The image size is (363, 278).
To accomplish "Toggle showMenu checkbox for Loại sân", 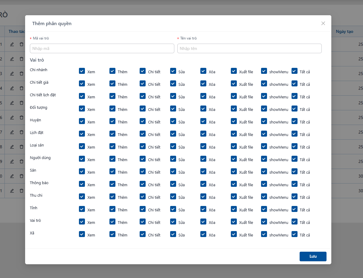I will [264, 146].
